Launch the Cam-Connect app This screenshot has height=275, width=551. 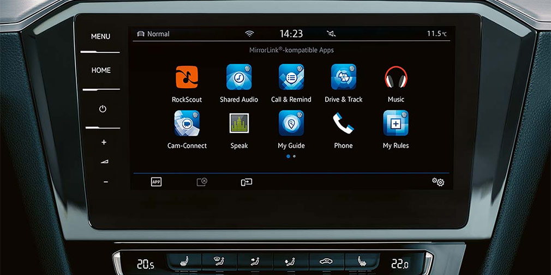pos(187,123)
